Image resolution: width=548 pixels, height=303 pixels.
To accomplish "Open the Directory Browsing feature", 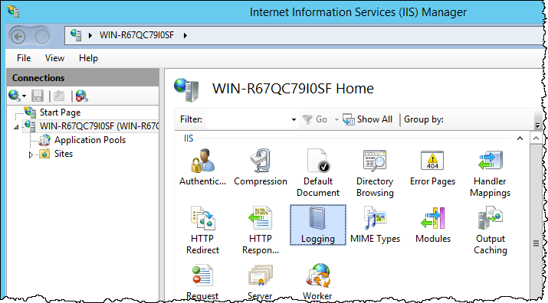I will [x=375, y=173].
